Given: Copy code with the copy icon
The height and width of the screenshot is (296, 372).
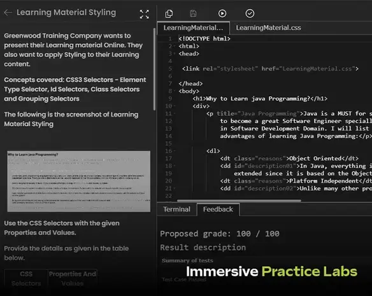Looking at the screenshot, I should click(169, 13).
